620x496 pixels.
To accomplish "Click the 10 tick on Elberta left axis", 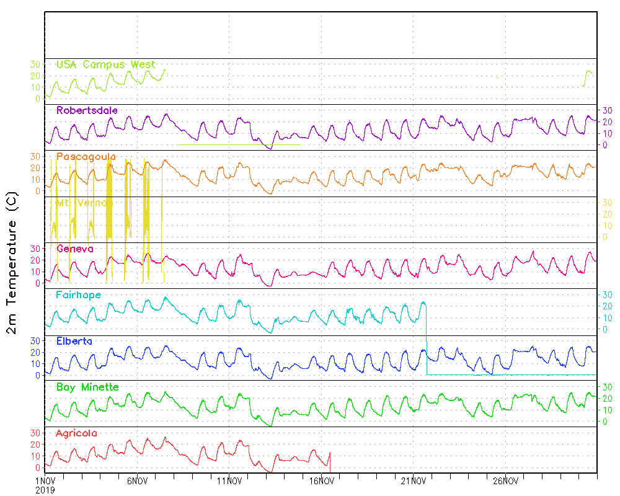I will coord(35,363).
